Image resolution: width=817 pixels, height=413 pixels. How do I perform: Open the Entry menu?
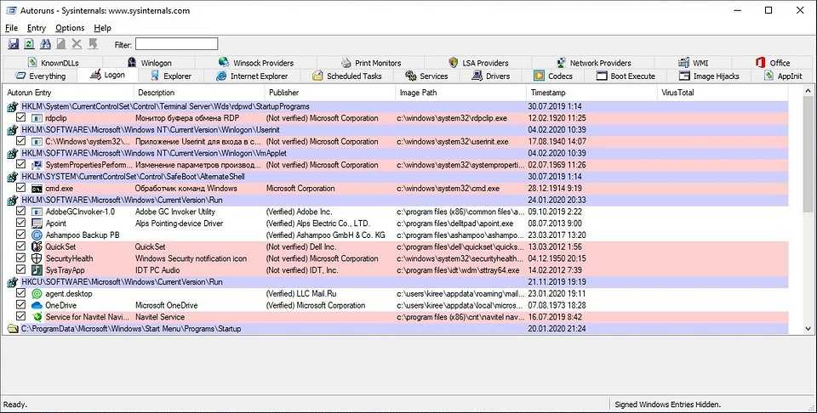pos(37,28)
